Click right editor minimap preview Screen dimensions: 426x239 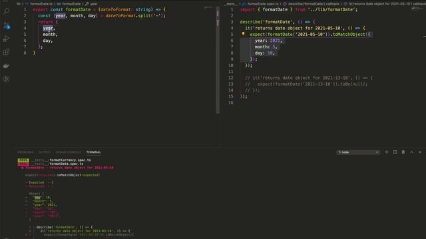(x=417, y=9)
